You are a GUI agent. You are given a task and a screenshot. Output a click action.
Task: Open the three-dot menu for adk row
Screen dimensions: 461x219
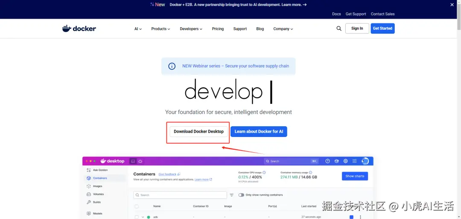(360, 217)
